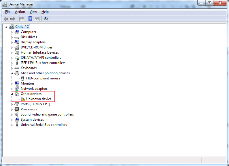Click the show/hide console tree toolbar icon
The height and width of the screenshot is (166, 229).
tap(22, 19)
